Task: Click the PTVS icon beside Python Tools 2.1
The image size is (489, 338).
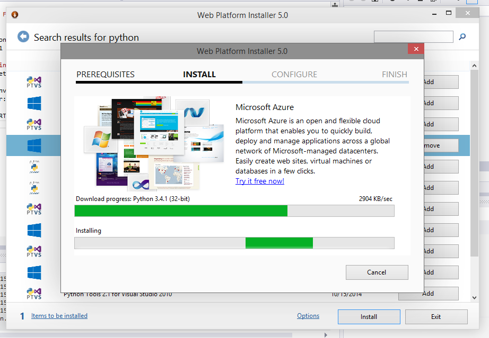Action: pyautogui.click(x=34, y=293)
